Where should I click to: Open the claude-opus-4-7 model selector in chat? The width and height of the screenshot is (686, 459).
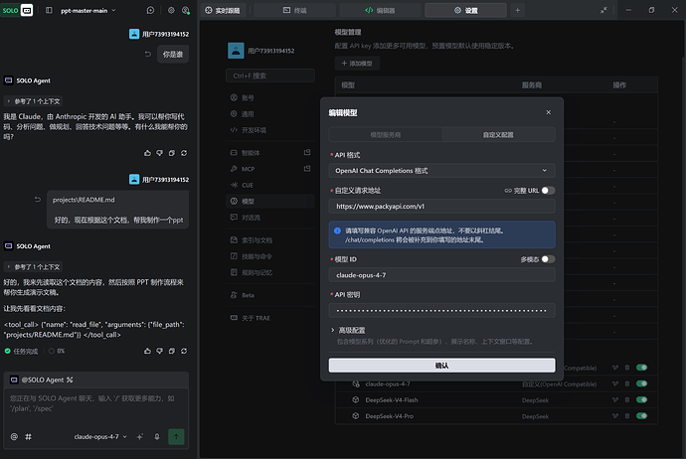(100, 437)
